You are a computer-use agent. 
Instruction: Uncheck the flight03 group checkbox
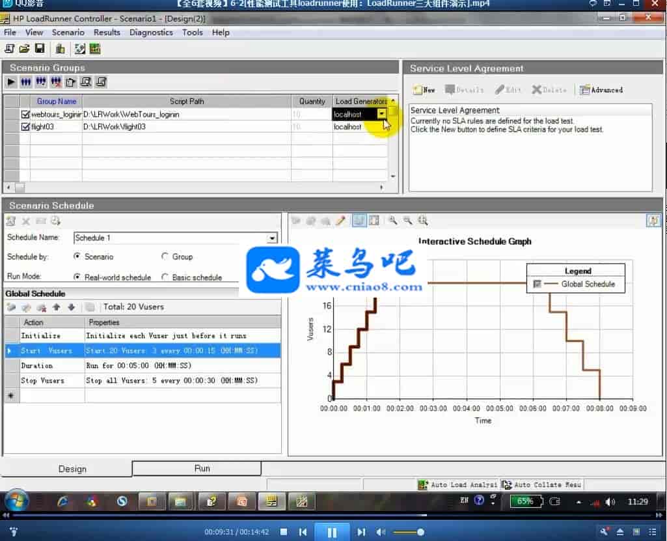(25, 127)
